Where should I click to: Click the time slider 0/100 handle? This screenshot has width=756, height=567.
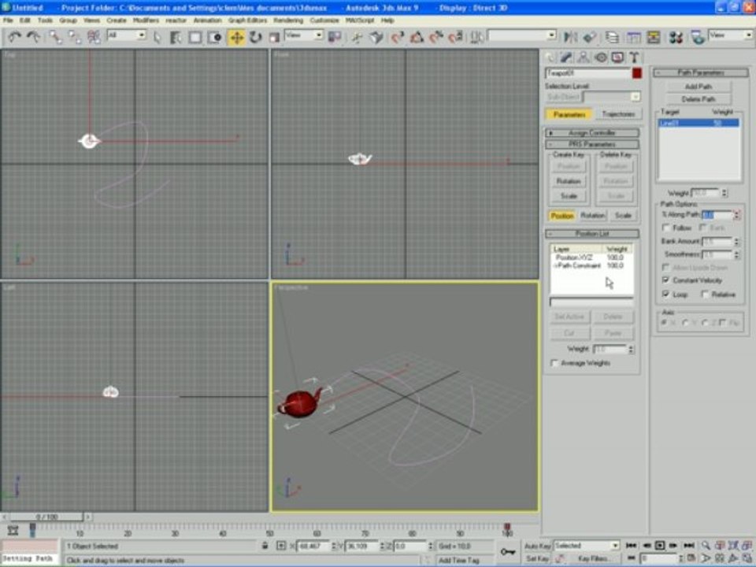point(46,517)
